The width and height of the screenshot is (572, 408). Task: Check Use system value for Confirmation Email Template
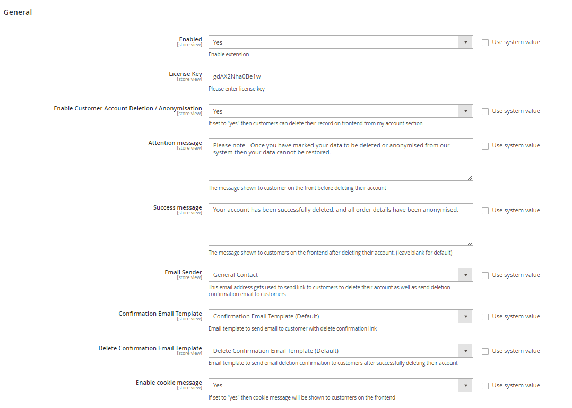coord(485,316)
